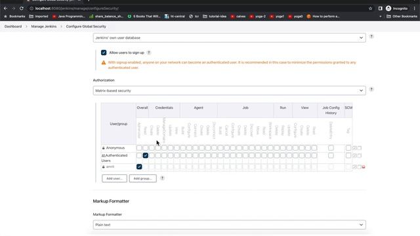Check Job Build for Authenticated Users
Screen dimensions: 420x236
(x=220, y=155)
